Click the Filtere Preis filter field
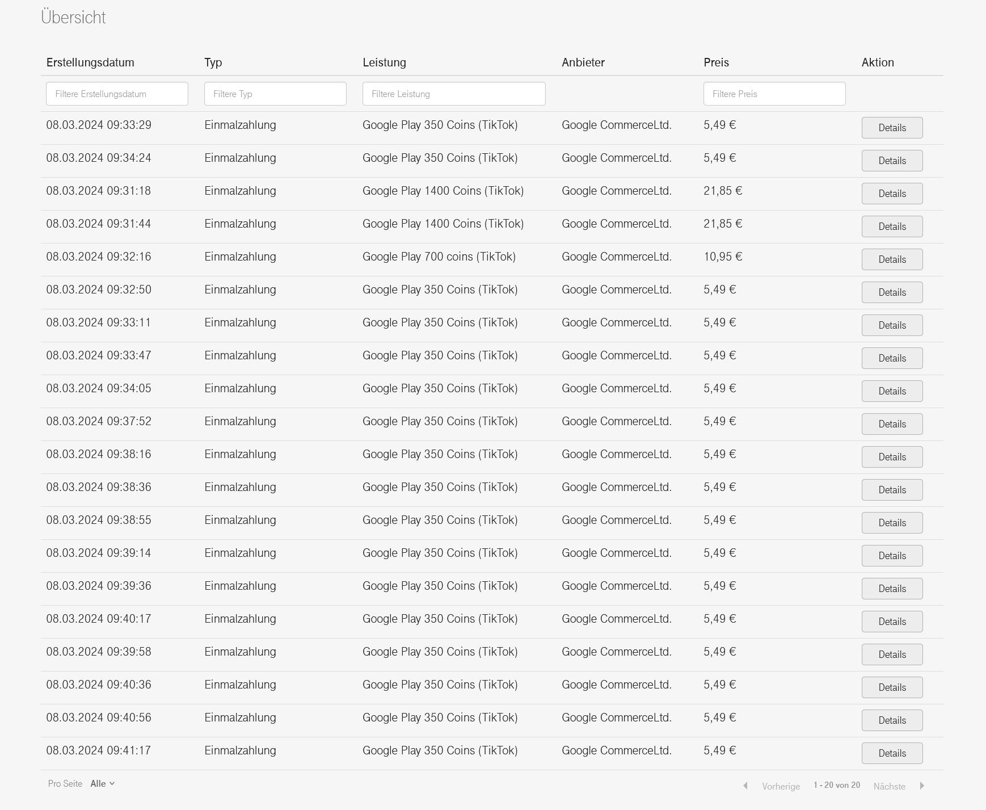 tap(774, 94)
